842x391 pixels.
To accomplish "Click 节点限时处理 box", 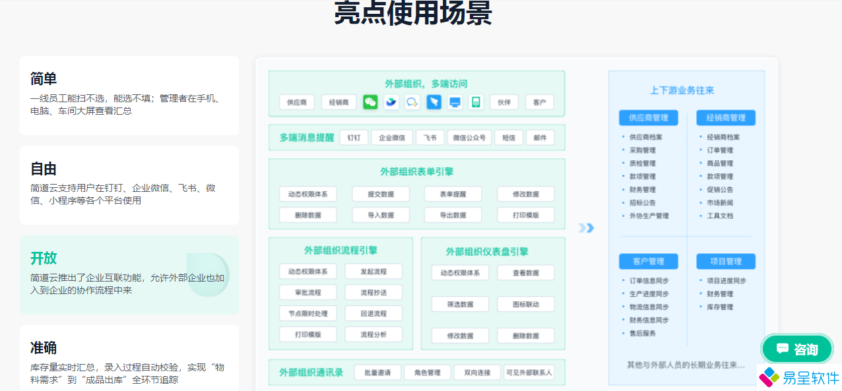I will pyautogui.click(x=308, y=313).
